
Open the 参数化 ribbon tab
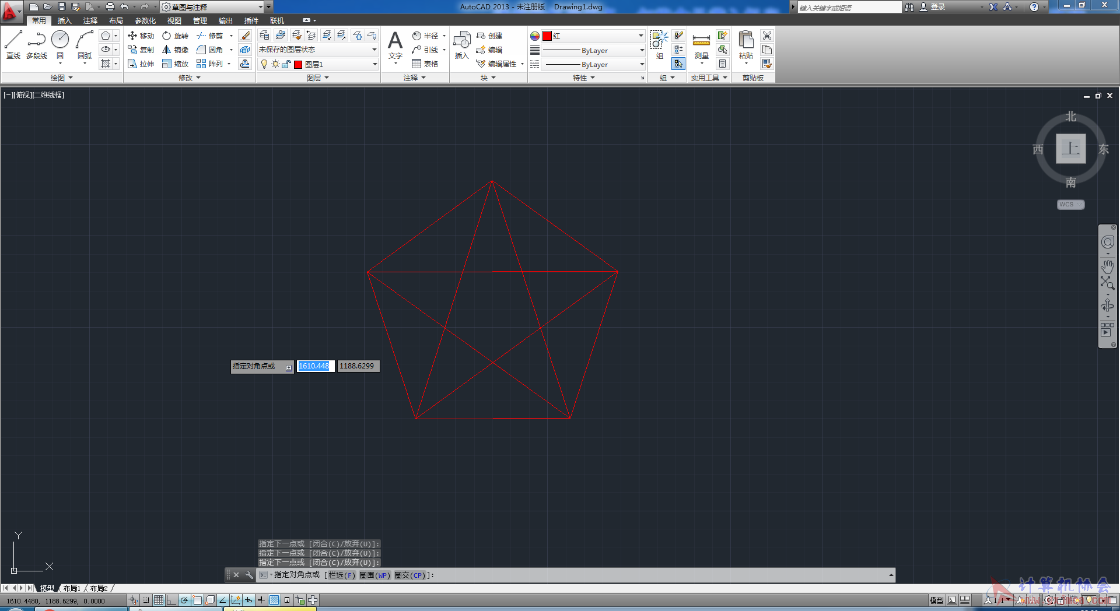145,20
